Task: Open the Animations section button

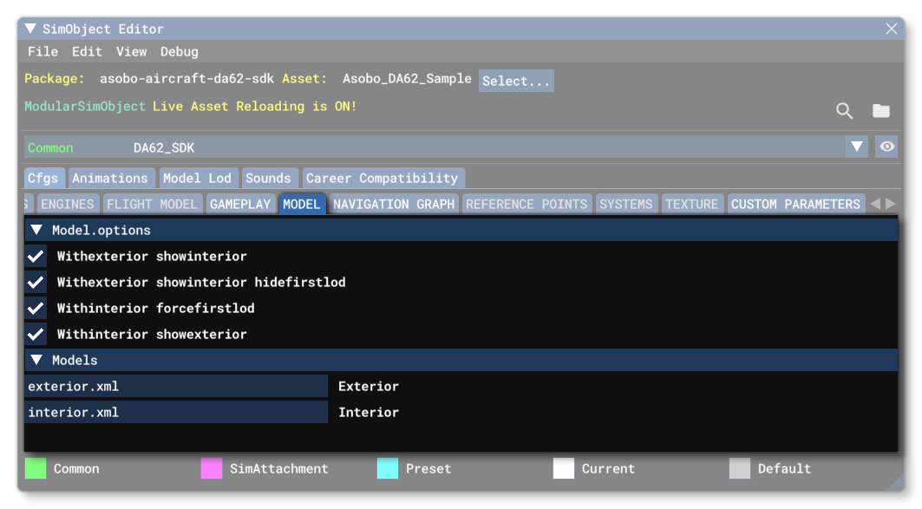Action: tap(112, 177)
